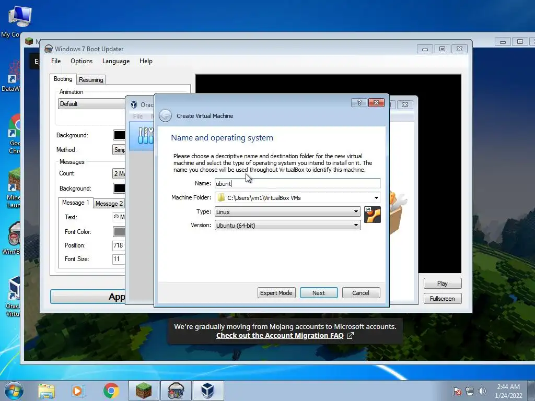Switch to Expert Mode

point(276,293)
